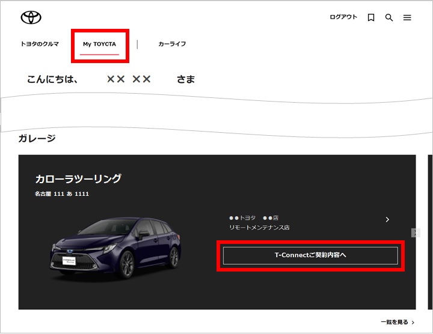433x334 pixels.
Task: Click the carousel next arrow beside car card
Action: (x=416, y=232)
